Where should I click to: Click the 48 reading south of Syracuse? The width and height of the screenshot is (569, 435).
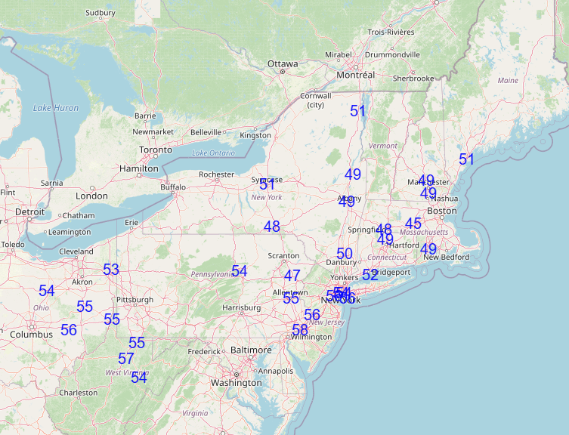tap(272, 227)
